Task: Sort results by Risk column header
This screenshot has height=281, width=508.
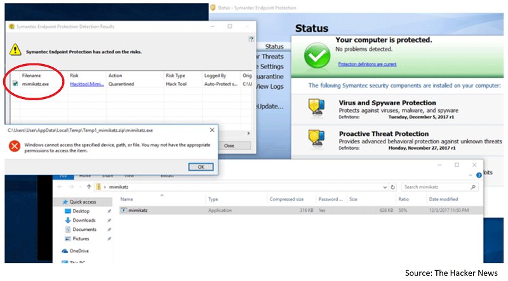Action: [74, 75]
